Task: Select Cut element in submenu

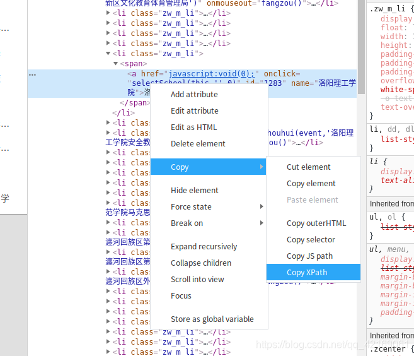Action: pos(308,167)
